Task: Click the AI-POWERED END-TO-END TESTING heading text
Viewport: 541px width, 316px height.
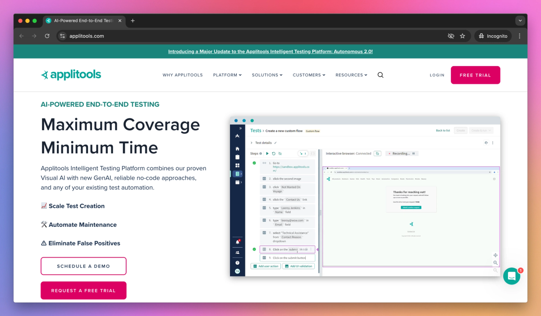Action: 100,104
